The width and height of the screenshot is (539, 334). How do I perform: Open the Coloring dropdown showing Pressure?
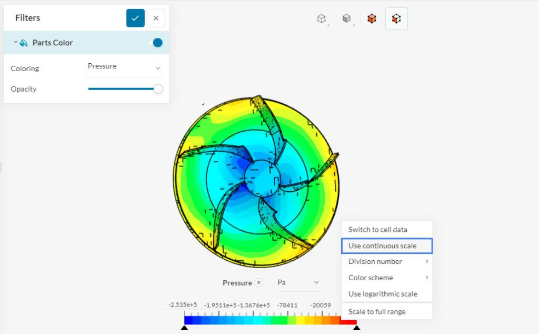pos(124,66)
